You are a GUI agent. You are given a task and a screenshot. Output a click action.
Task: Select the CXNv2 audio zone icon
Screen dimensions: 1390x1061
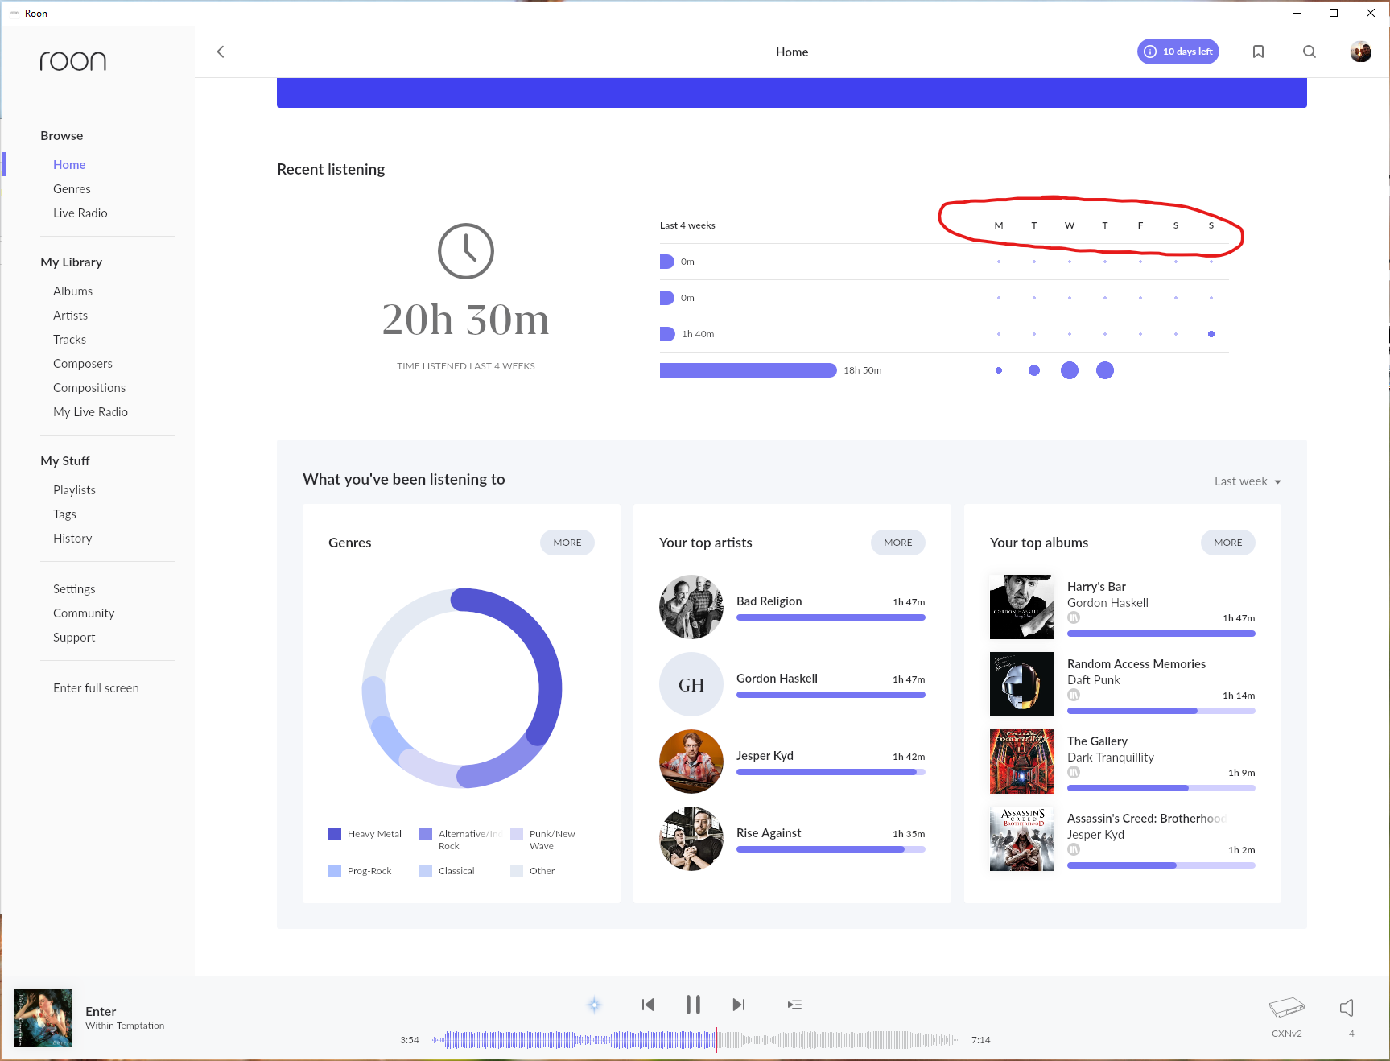(1286, 1007)
